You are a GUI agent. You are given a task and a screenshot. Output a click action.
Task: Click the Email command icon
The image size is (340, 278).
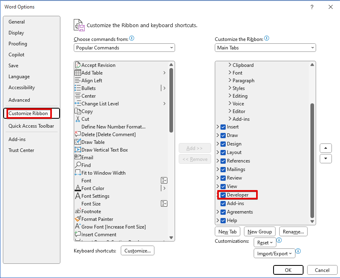click(78, 158)
